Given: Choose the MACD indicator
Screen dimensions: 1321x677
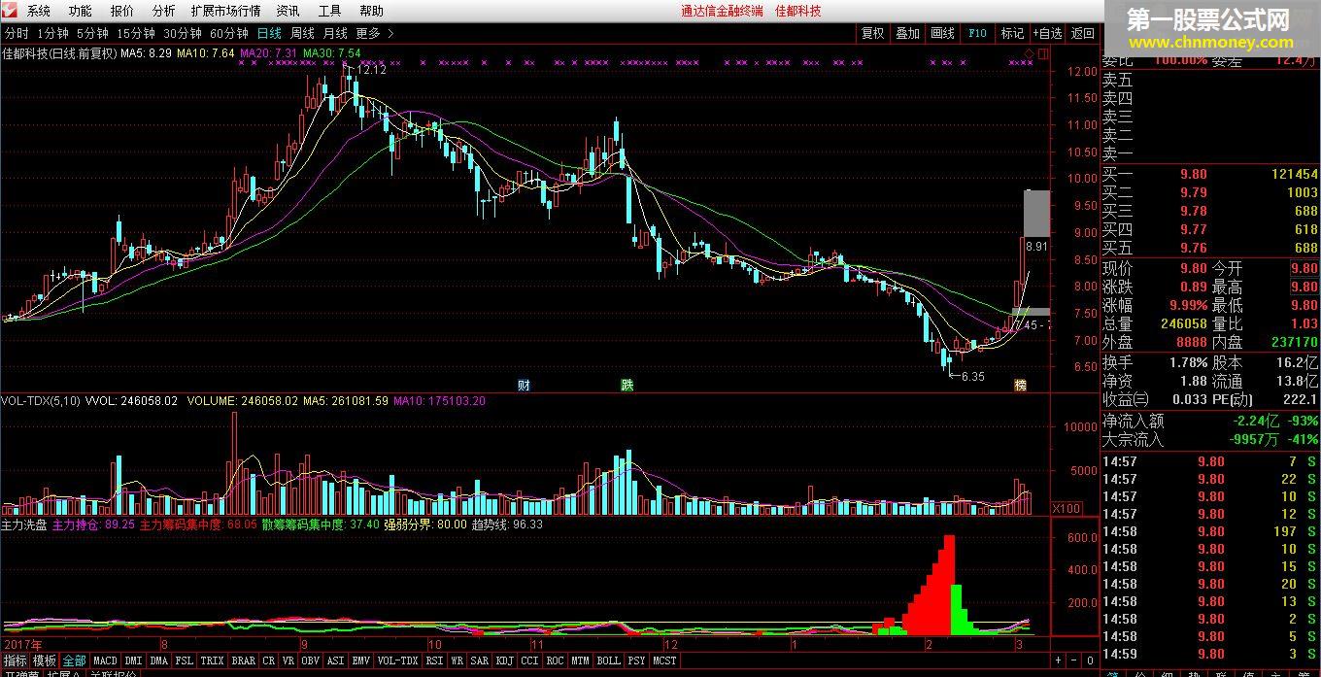Looking at the screenshot, I should click(x=105, y=661).
